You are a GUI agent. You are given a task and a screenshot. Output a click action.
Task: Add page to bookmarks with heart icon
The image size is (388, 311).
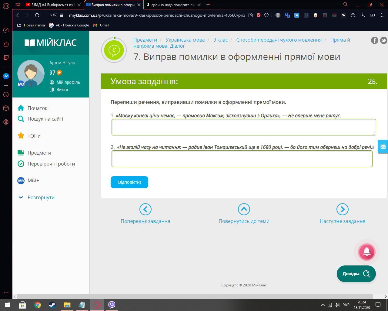coord(266,15)
